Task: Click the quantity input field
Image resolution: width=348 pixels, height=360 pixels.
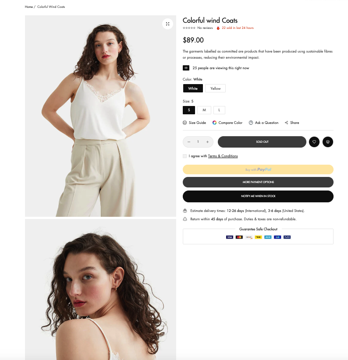Action: [198, 142]
